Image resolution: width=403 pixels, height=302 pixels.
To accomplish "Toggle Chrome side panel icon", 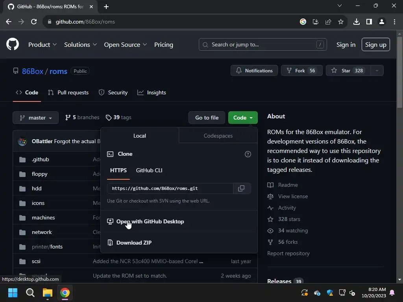I will coord(369,22).
